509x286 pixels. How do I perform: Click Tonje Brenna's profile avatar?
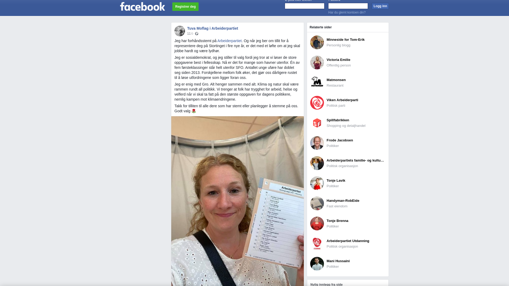pos(317,224)
